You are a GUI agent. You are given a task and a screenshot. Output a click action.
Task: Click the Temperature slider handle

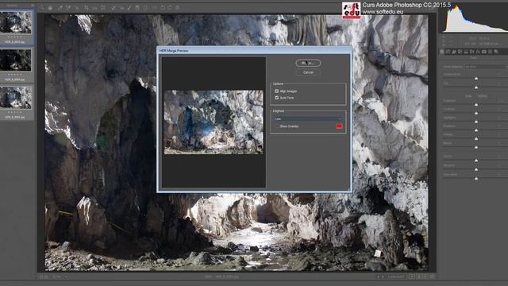476,79
